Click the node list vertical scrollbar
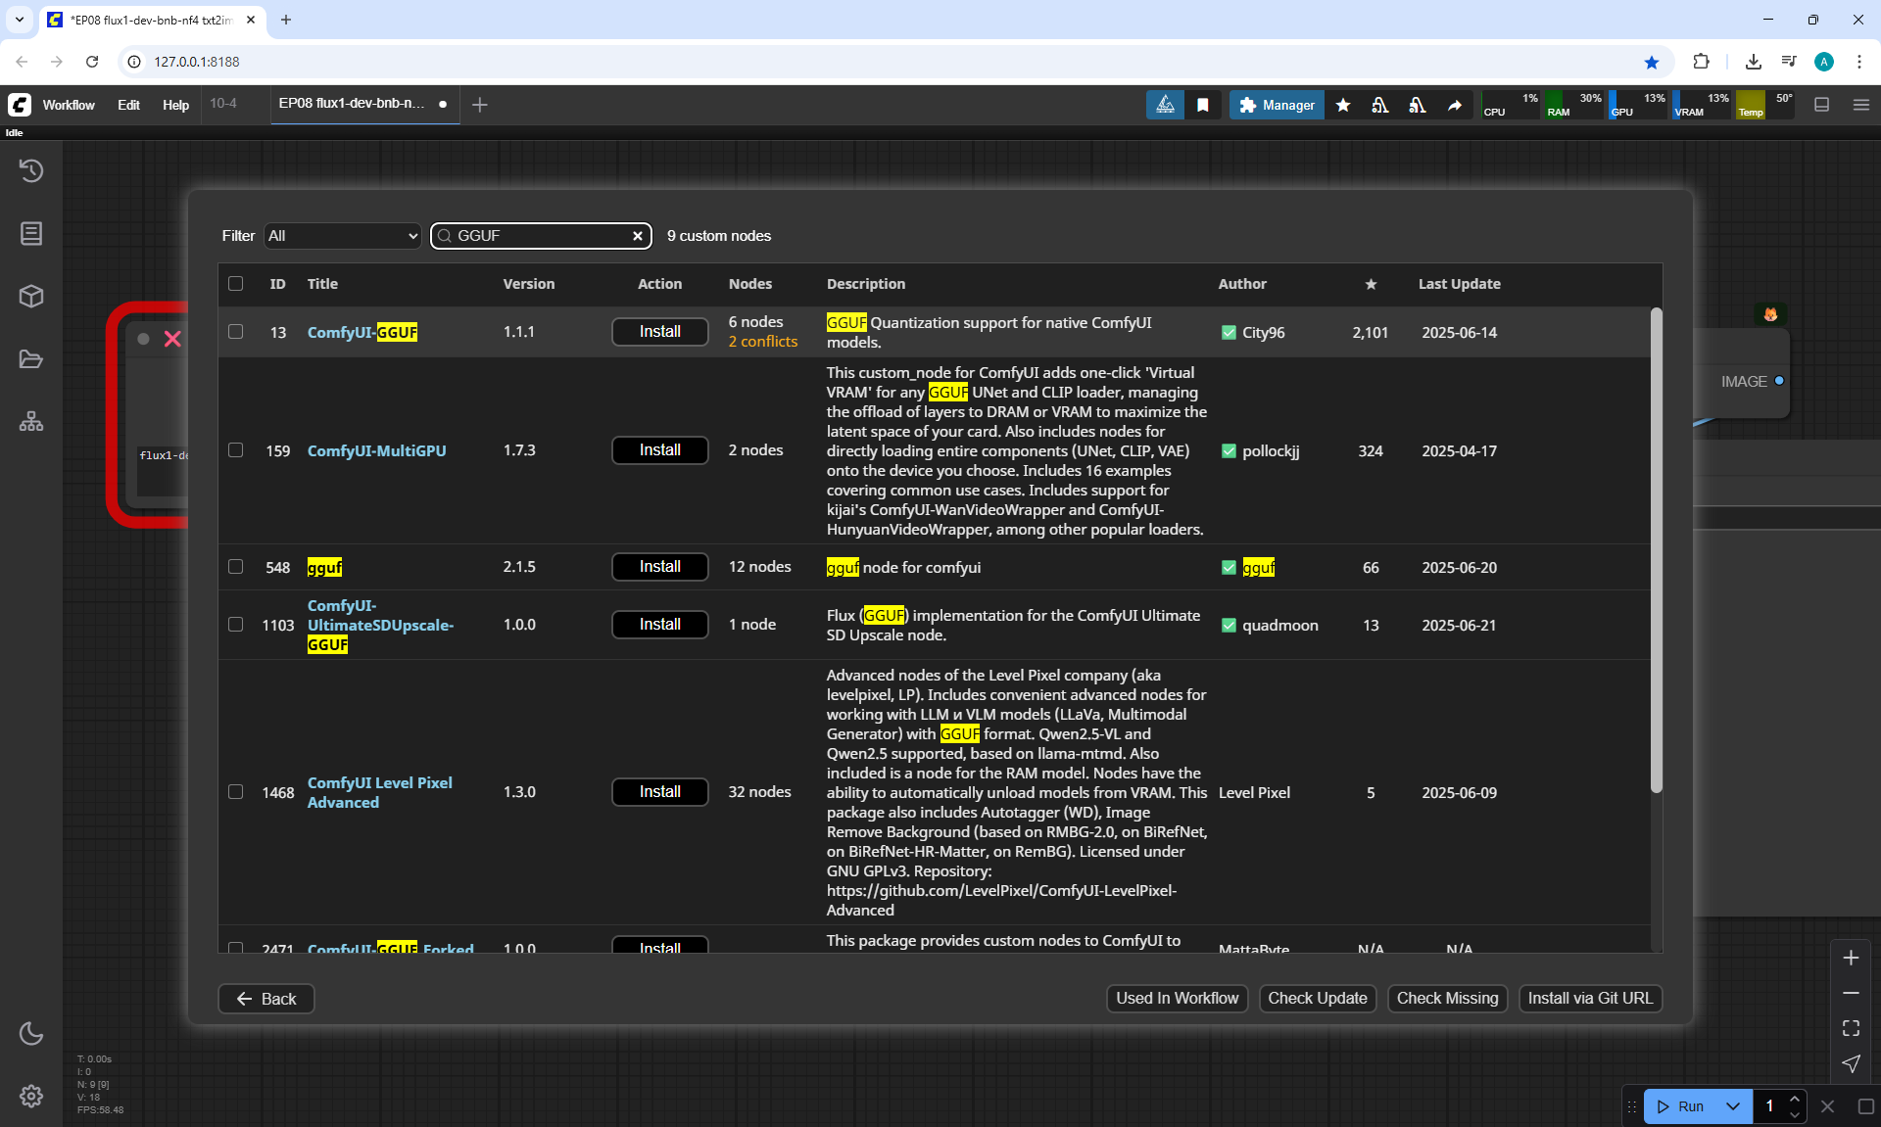The width and height of the screenshot is (1881, 1127). click(x=1656, y=548)
